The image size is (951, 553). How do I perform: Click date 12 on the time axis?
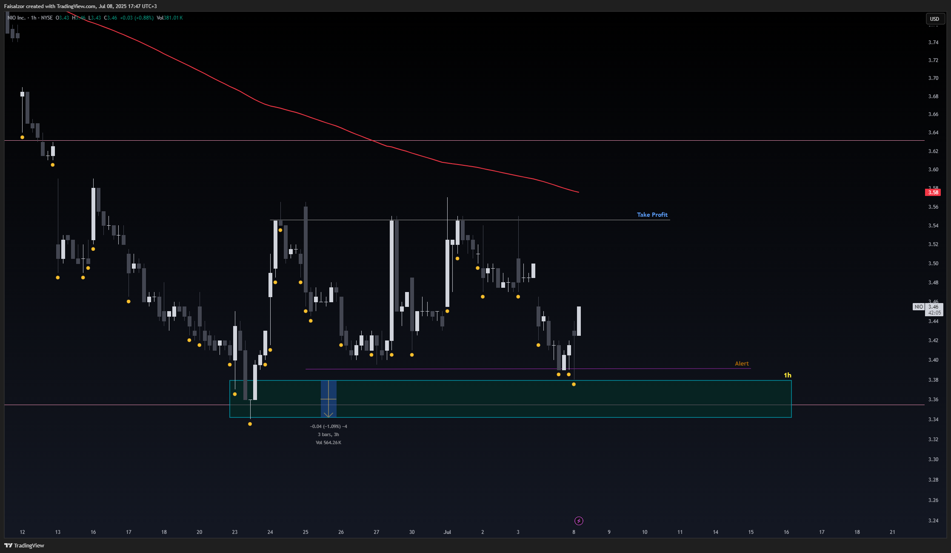(x=22, y=532)
